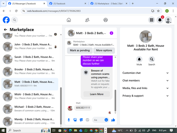The width and height of the screenshot is (177, 133).
Task: Go back in browser history
Action: click(4, 11)
